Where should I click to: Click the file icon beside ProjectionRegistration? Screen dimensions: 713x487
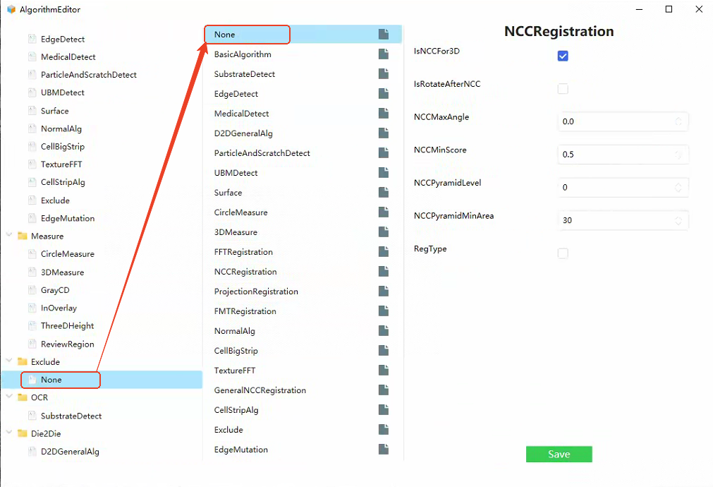pyautogui.click(x=384, y=291)
